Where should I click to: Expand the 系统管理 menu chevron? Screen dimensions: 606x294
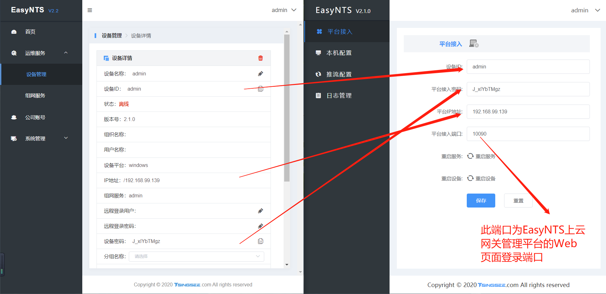click(66, 138)
